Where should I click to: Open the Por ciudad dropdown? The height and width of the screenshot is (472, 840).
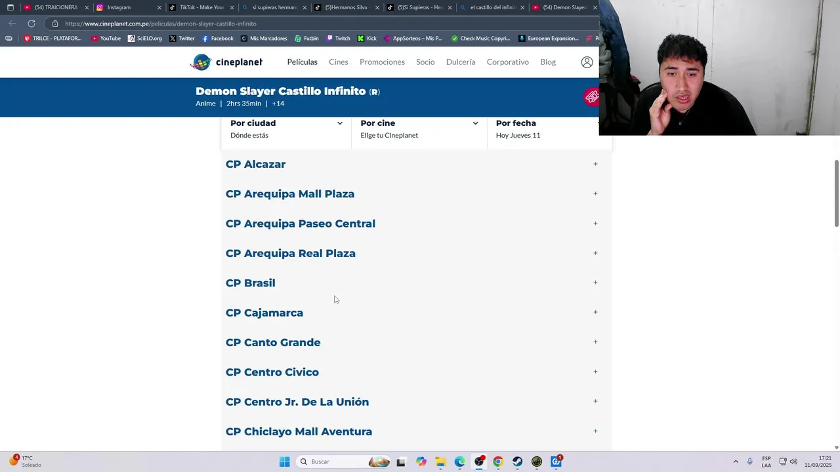(x=287, y=128)
